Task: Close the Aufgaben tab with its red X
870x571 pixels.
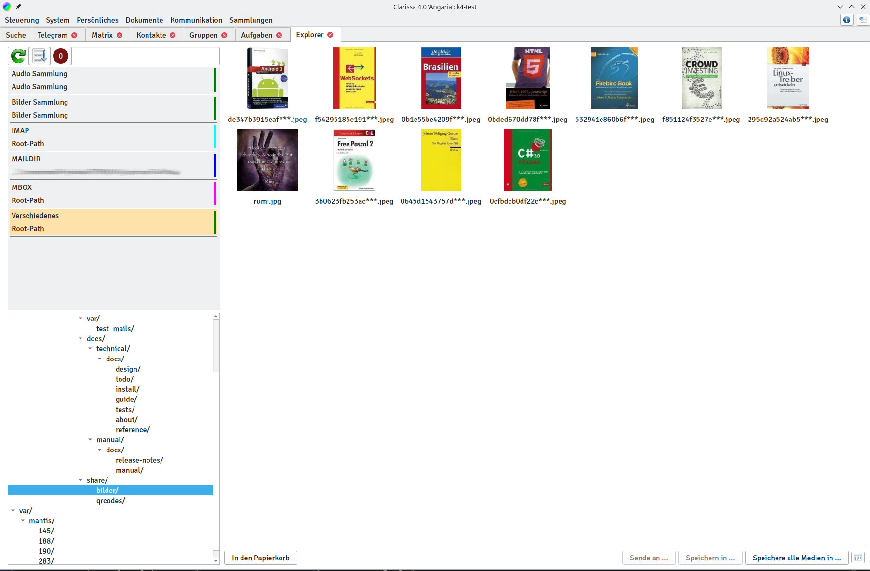Action: (x=279, y=35)
